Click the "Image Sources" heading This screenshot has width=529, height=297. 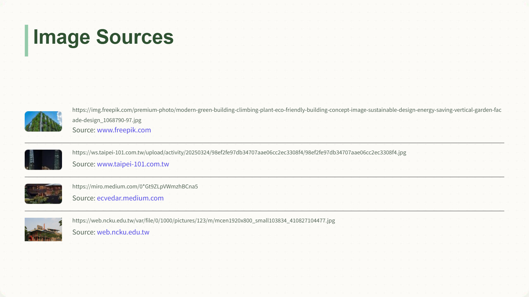(x=103, y=37)
